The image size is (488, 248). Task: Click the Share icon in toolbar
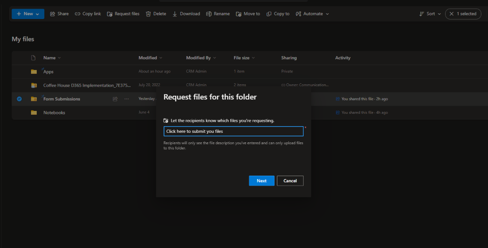[x=52, y=14]
